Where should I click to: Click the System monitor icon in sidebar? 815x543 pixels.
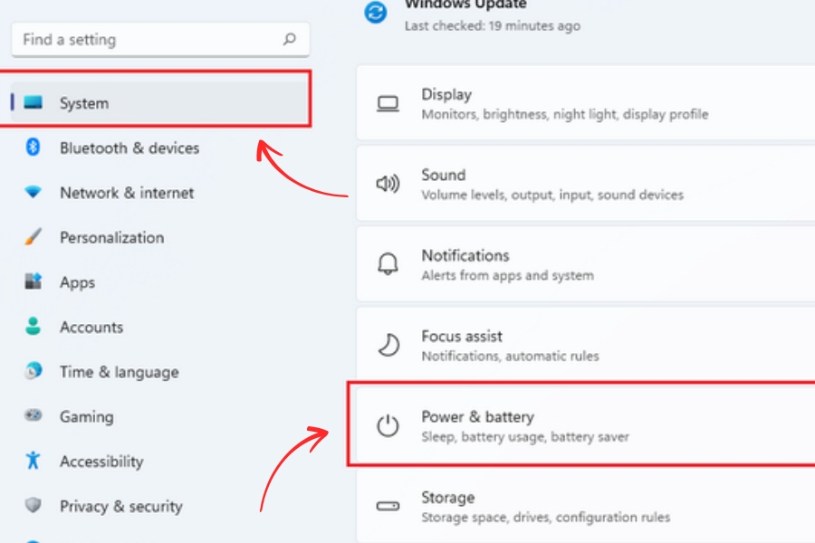pos(34,103)
